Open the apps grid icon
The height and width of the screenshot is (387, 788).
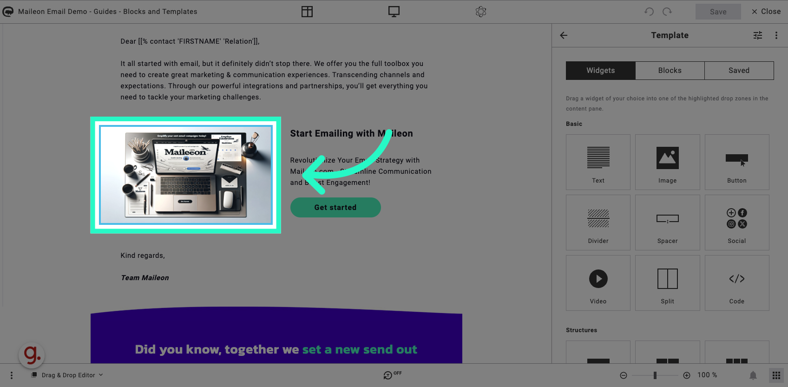pyautogui.click(x=776, y=375)
